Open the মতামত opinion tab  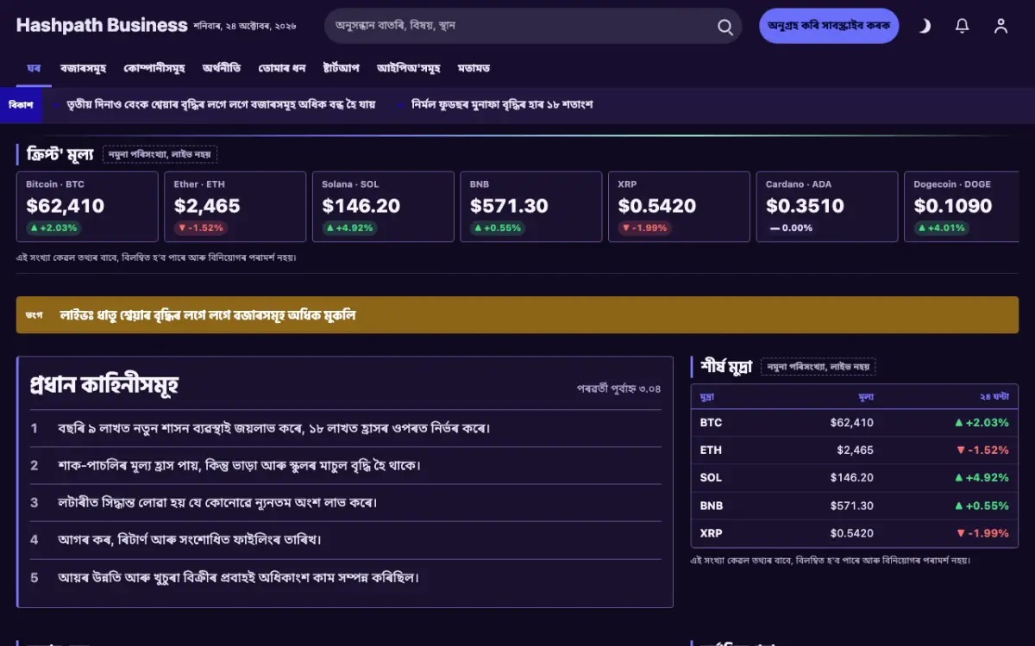[474, 68]
